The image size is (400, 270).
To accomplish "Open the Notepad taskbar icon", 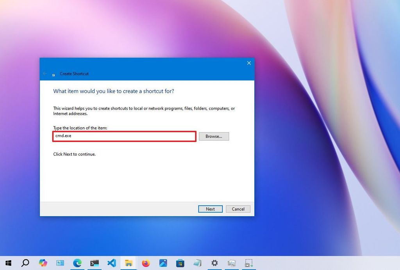I will pyautogui.click(x=197, y=263).
